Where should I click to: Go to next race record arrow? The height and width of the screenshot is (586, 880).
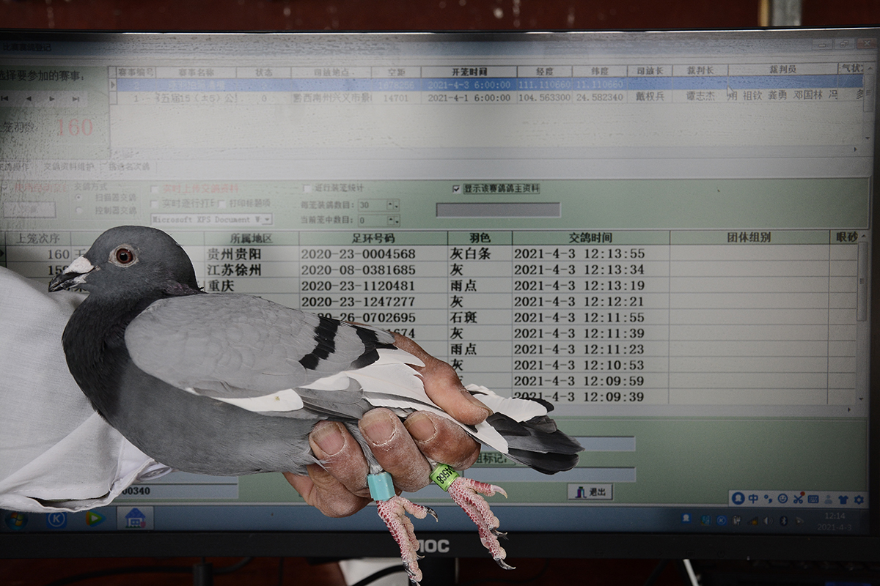(x=52, y=98)
